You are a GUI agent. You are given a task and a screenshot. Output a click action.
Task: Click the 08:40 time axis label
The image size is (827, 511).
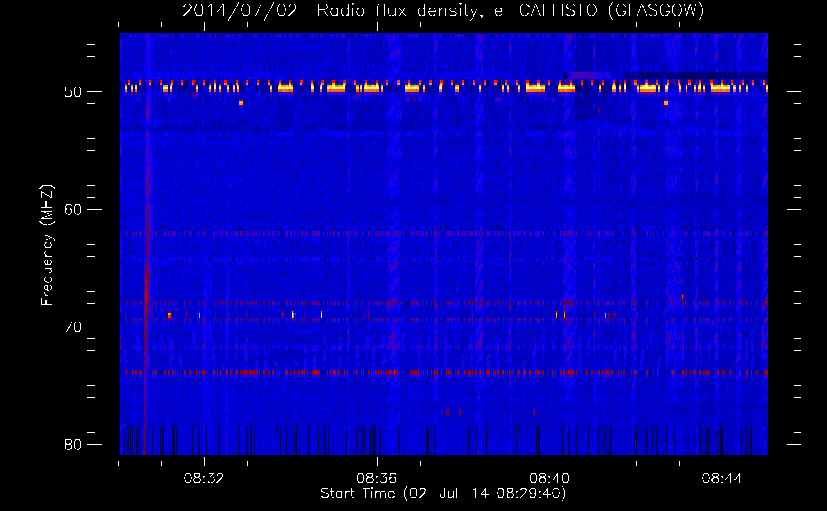[549, 479]
